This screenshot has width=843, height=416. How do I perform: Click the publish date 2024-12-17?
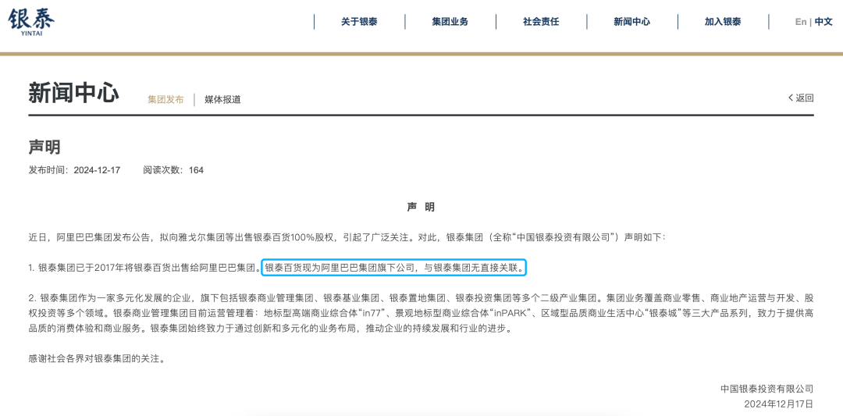[97, 169]
